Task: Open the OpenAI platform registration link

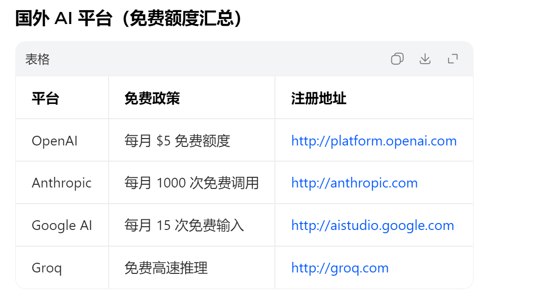Action: coord(373,140)
